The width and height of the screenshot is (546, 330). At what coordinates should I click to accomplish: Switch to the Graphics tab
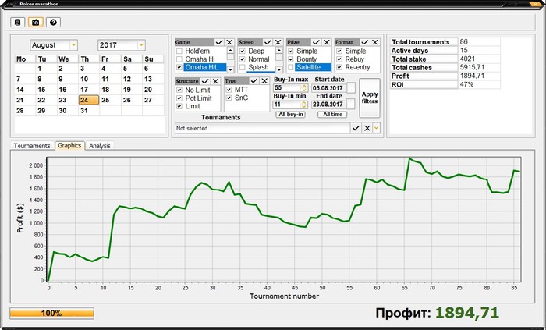click(69, 146)
